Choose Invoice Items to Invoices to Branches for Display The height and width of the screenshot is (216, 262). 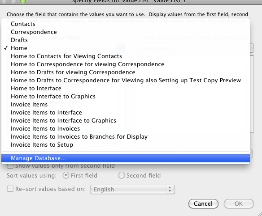(x=126, y=136)
